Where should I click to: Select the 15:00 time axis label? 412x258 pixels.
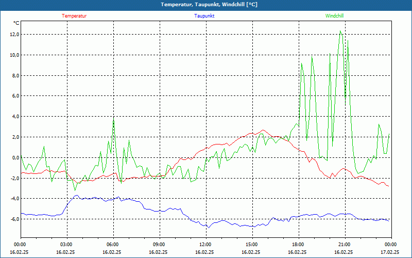[252, 245]
